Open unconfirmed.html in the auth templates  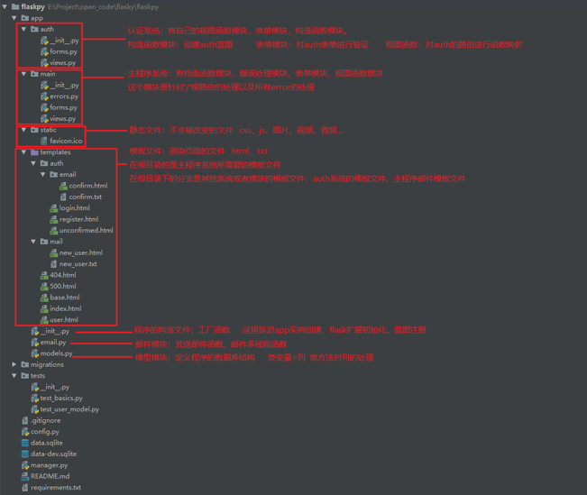coord(86,230)
